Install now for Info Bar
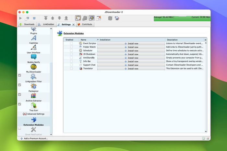 click(131, 61)
